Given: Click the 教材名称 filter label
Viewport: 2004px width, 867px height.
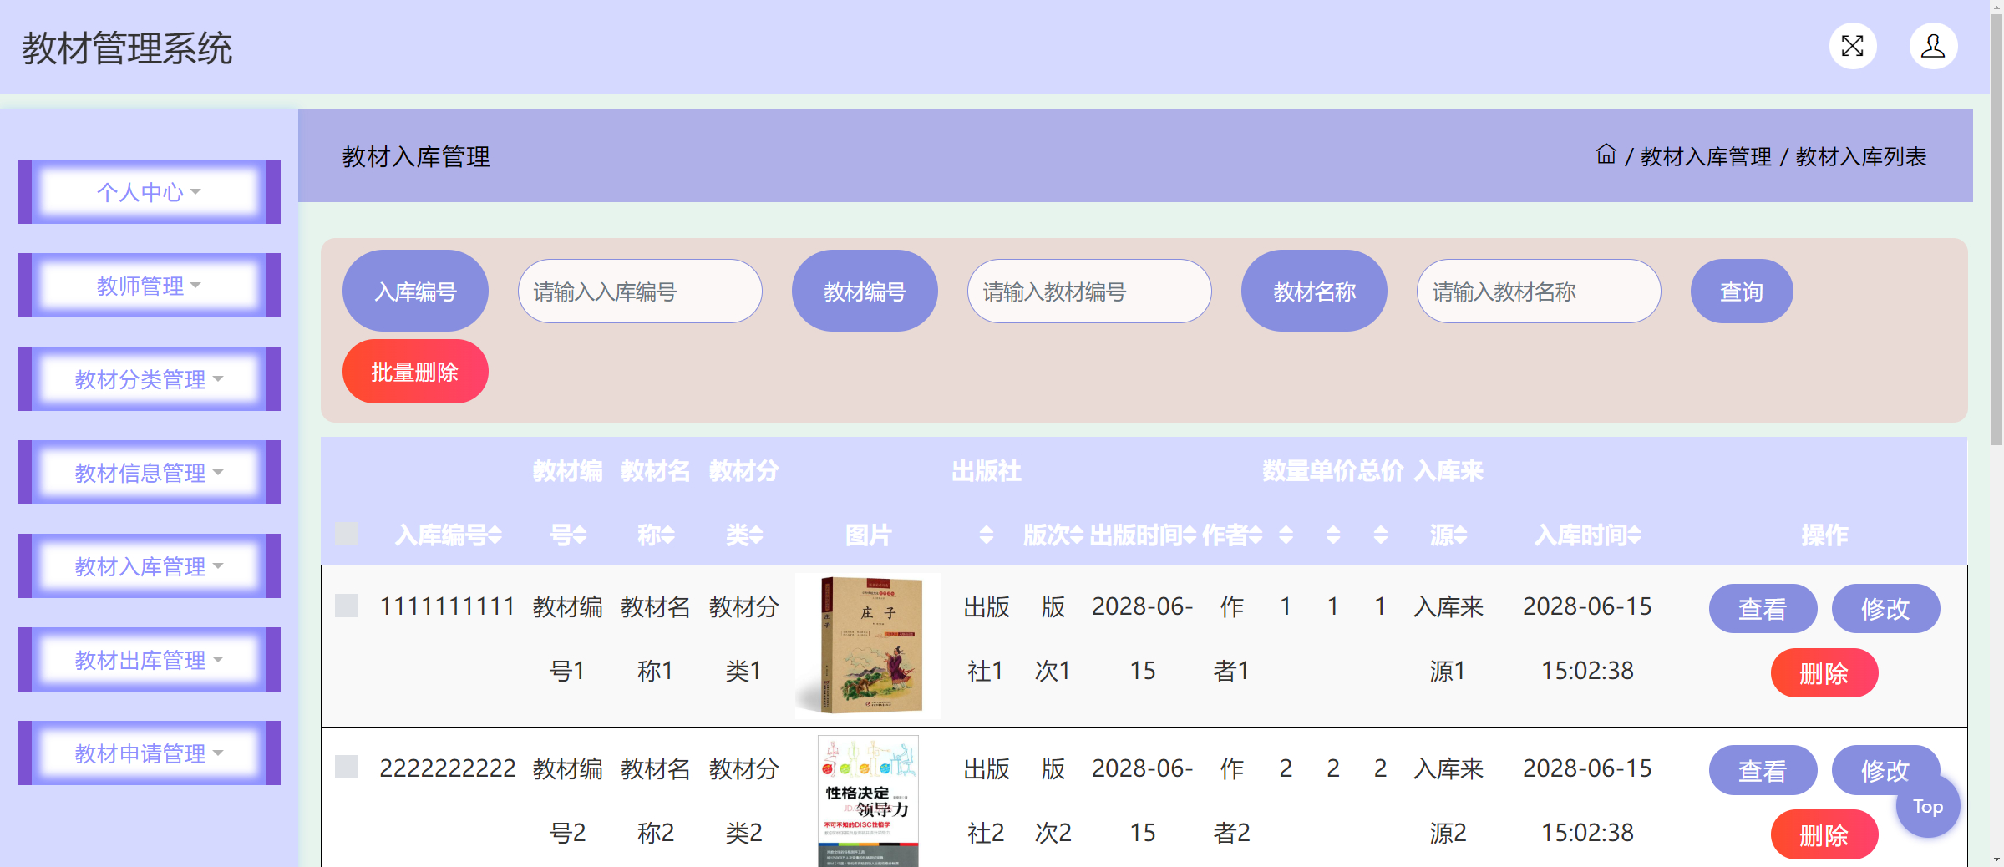Looking at the screenshot, I should point(1314,292).
